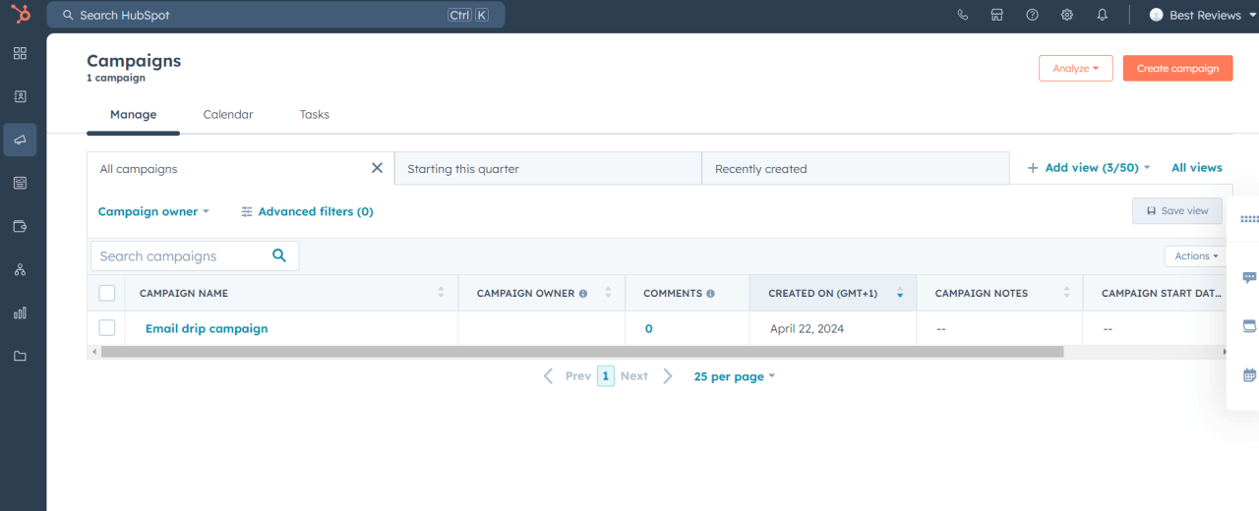Open the CRM contacts sidebar icon
This screenshot has width=1259, height=511.
tap(20, 96)
